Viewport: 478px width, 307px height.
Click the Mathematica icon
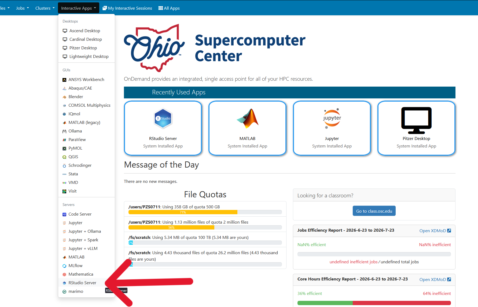pyautogui.click(x=64, y=274)
